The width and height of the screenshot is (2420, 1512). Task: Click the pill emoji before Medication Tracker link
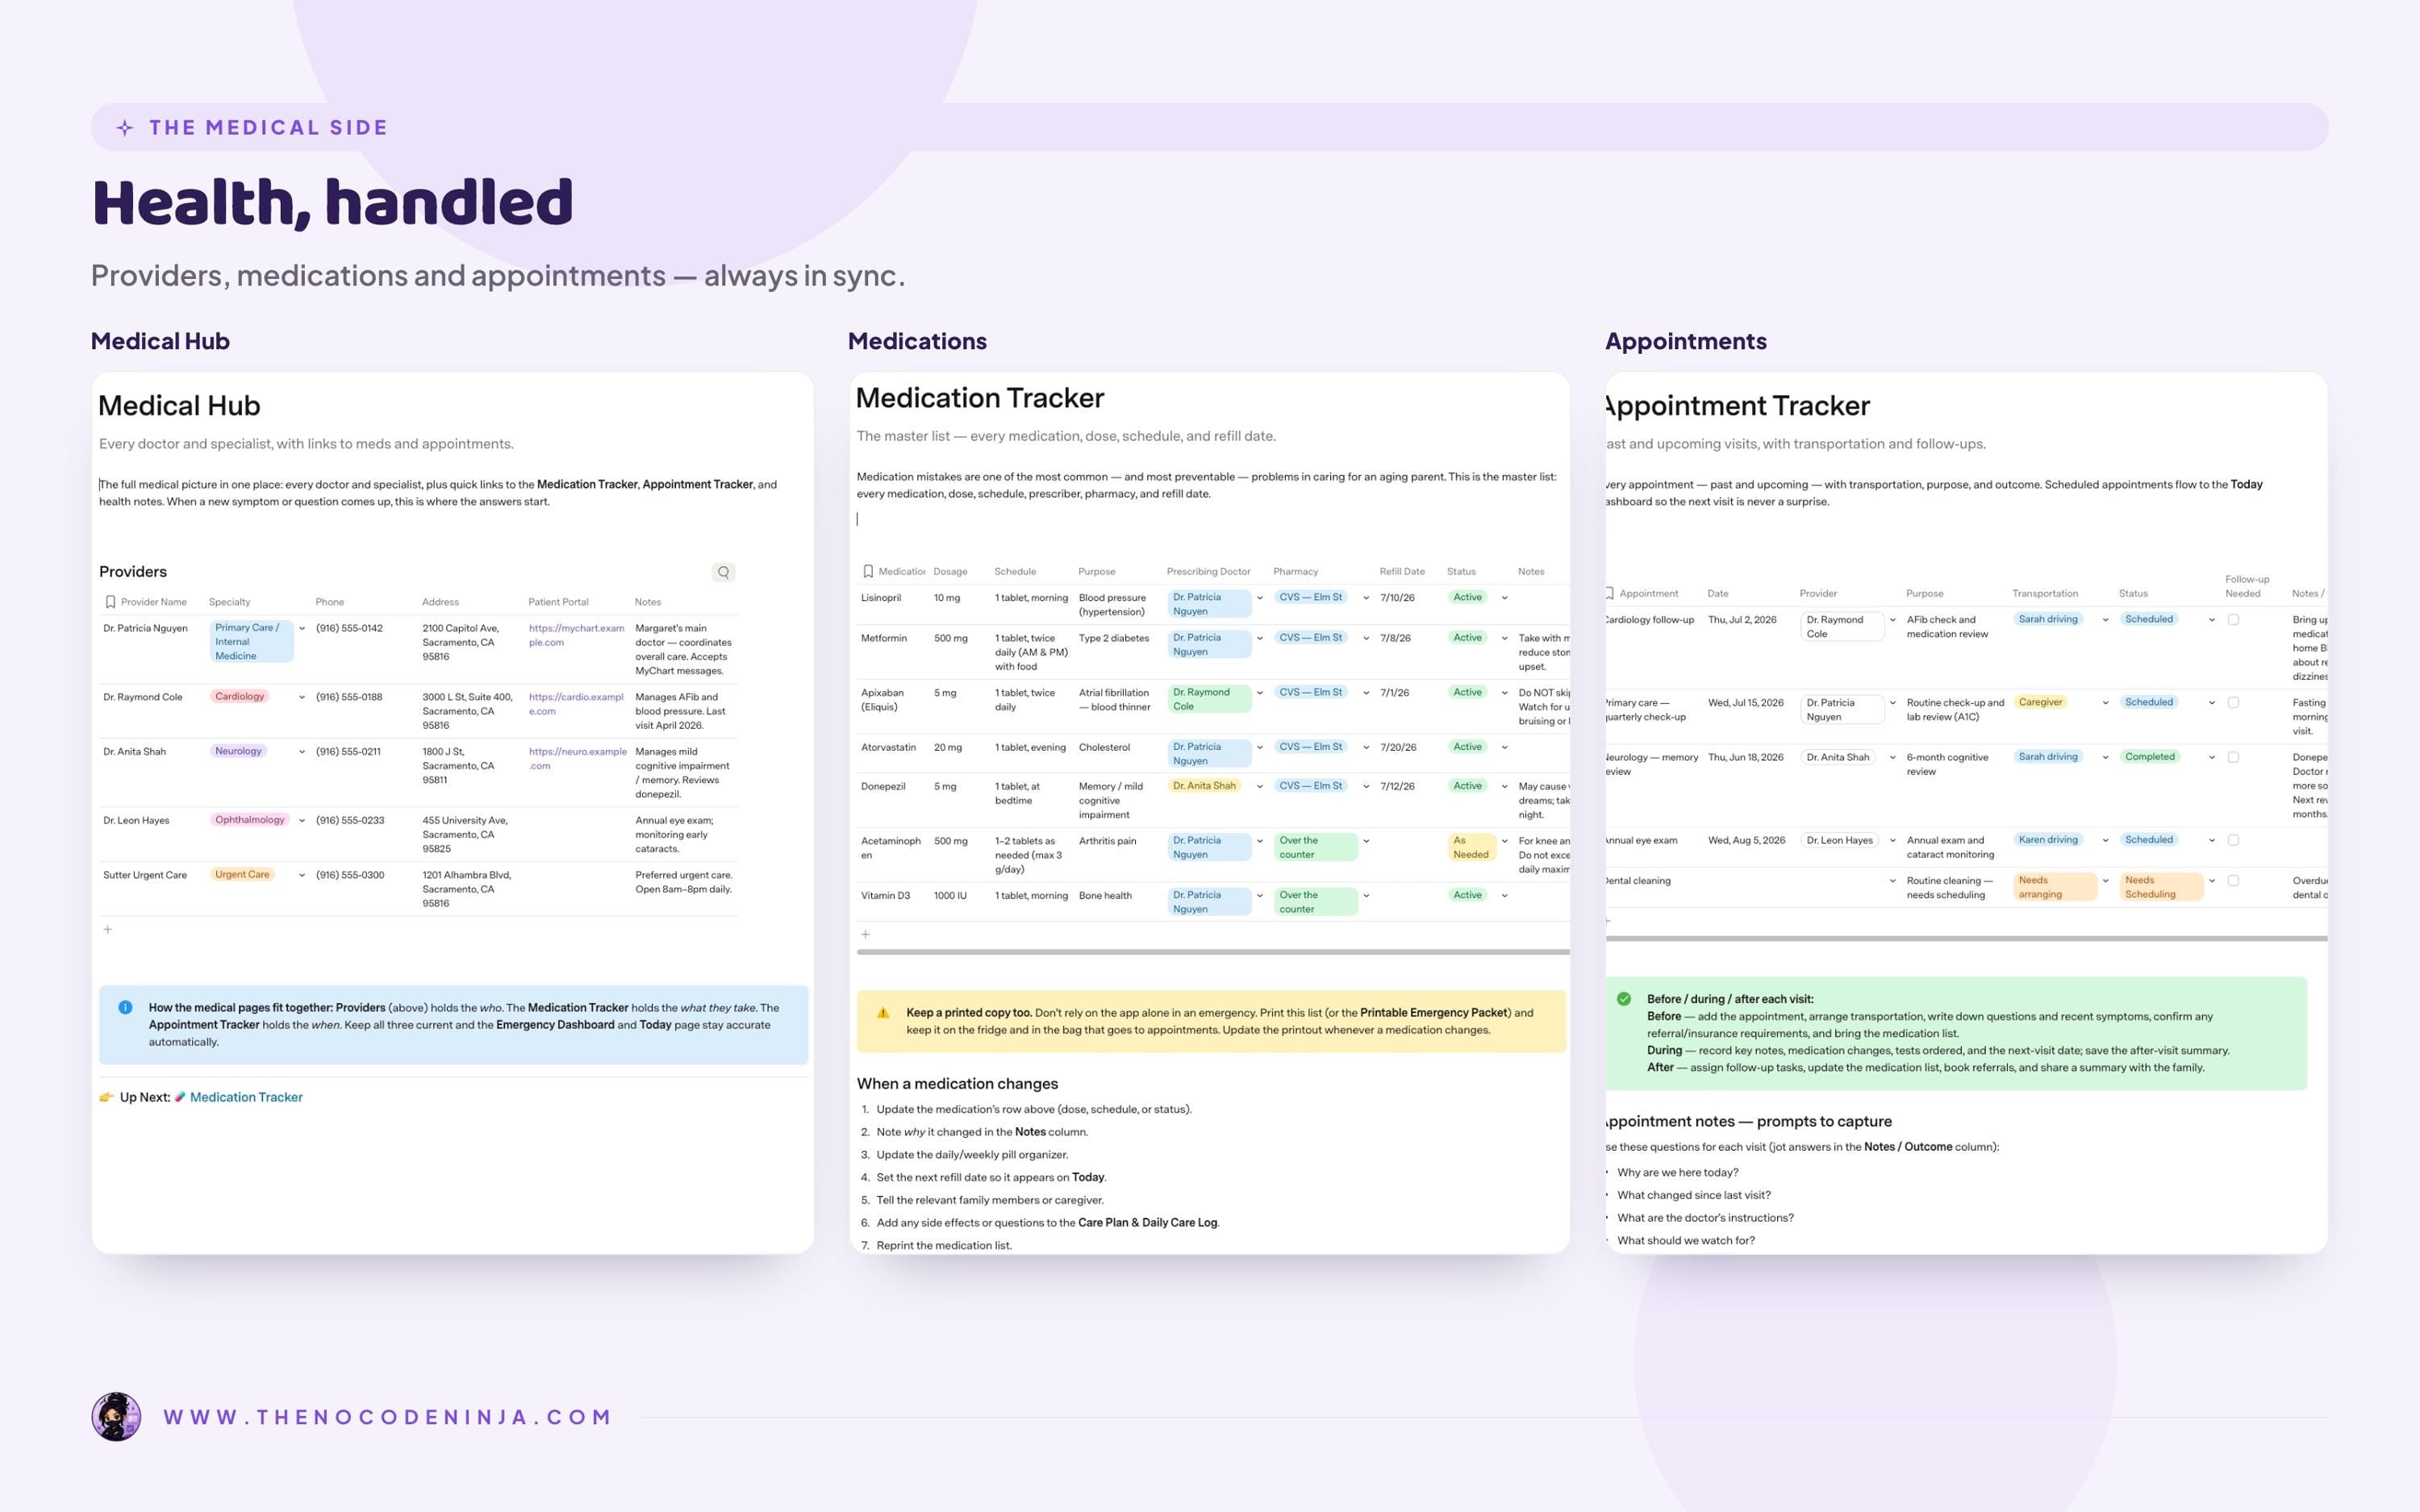[x=180, y=1097]
